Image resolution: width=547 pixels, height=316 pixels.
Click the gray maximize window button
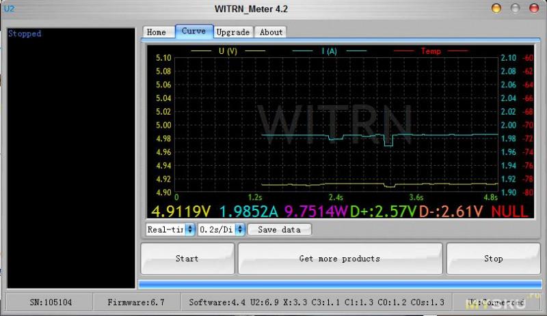tap(515, 8)
